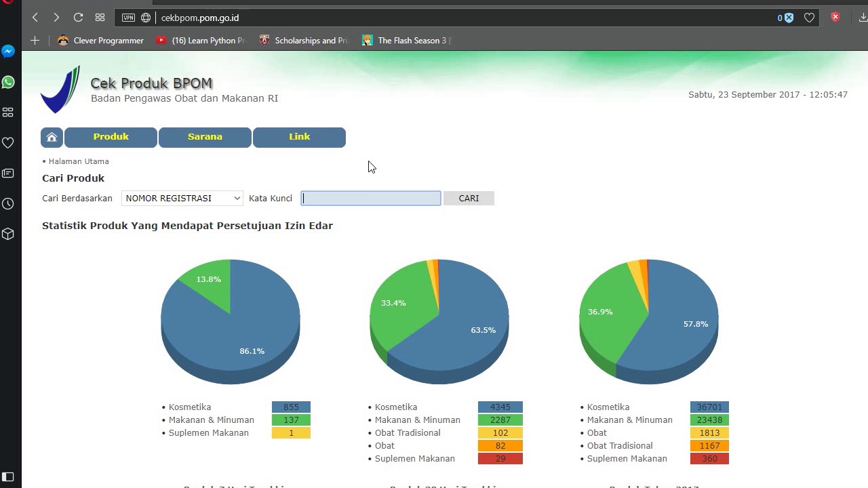This screenshot has width=868, height=488.
Task: Open history clock in the sidebar
Action: click(x=8, y=204)
